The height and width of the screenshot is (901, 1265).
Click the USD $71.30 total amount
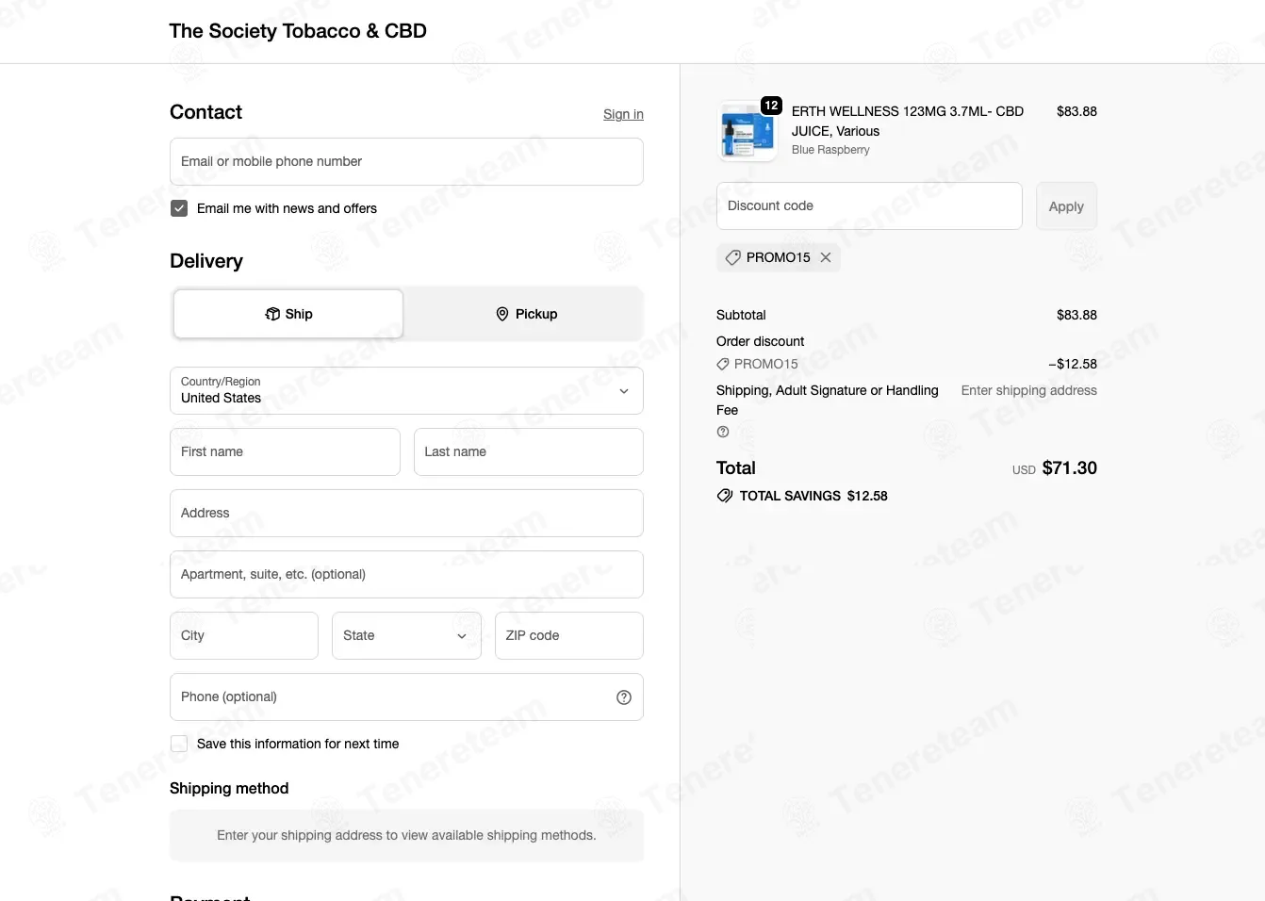click(x=1055, y=468)
